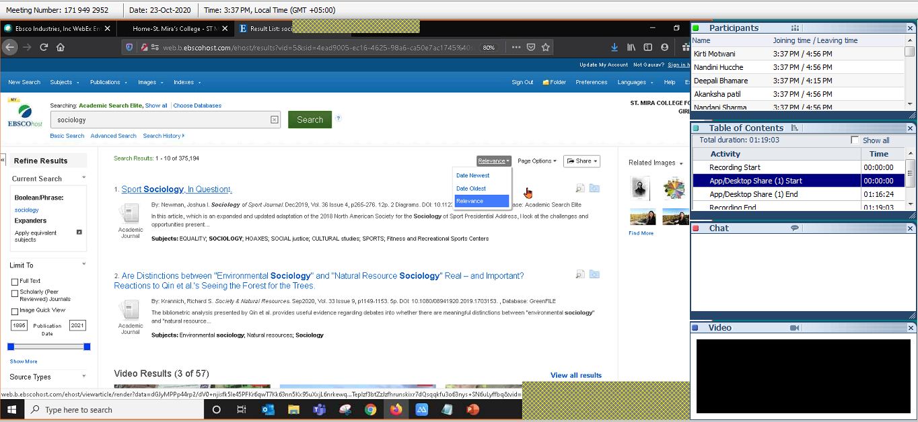The image size is (918, 422).
Task: Add Sport Sociology article to folder via folder icon
Action: pos(594,188)
